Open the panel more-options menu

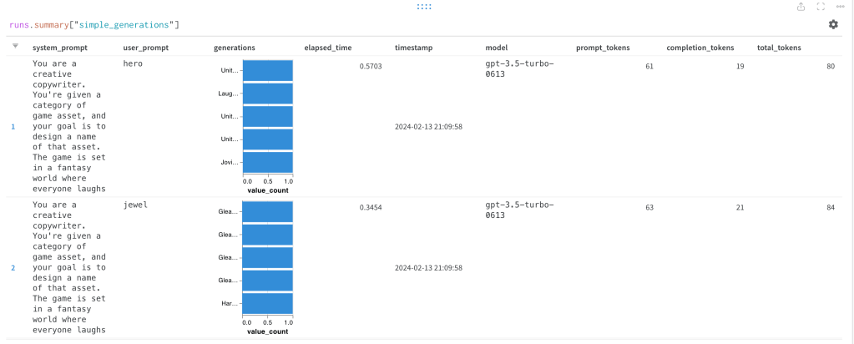(840, 7)
